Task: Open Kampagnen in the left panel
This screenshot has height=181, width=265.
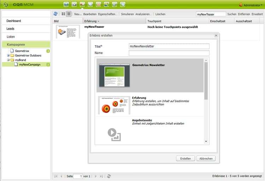Action: [x=26, y=44]
